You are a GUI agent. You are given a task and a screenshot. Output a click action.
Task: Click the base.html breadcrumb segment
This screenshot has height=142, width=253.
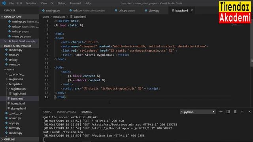pos(80,17)
